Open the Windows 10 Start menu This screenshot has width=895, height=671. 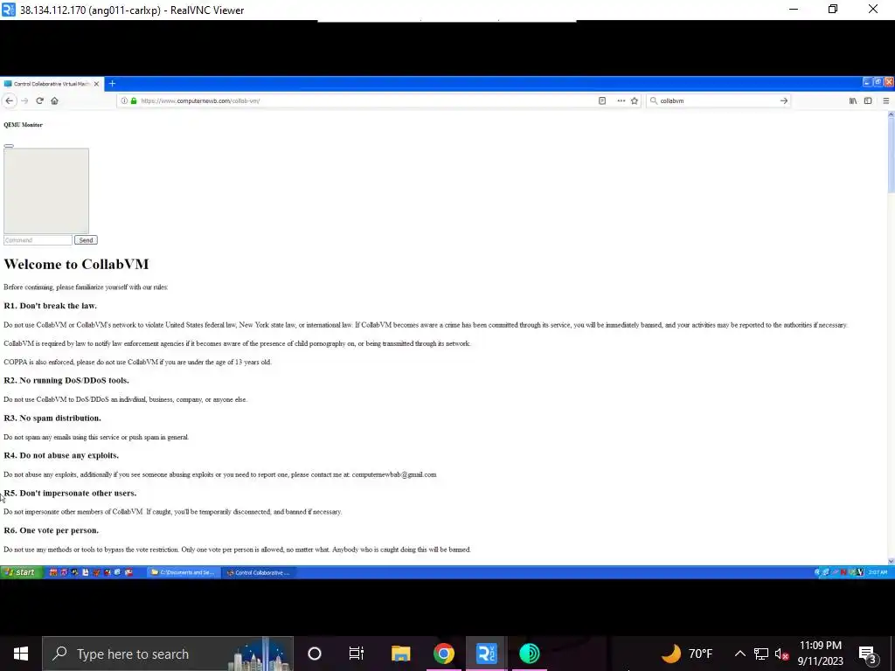pyautogui.click(x=21, y=654)
